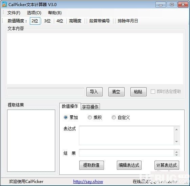Click the 在线服务QQ status text
This screenshot has height=186, width=190.
pos(155,182)
